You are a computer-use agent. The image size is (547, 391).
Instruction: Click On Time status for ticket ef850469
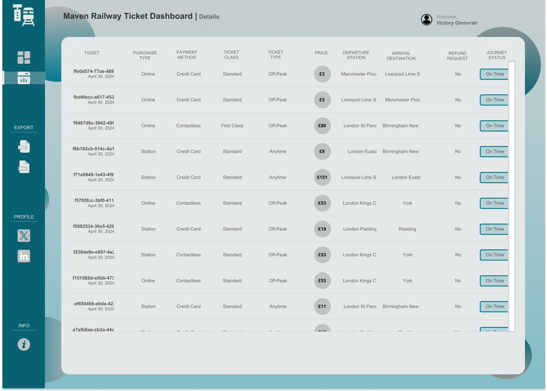pyautogui.click(x=494, y=307)
